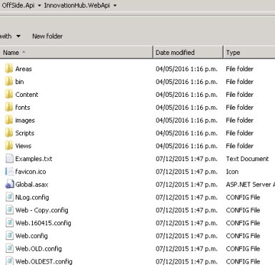Screen dimensions: 275x265
Task: Select the Scripts folder name
Action: 25,133
